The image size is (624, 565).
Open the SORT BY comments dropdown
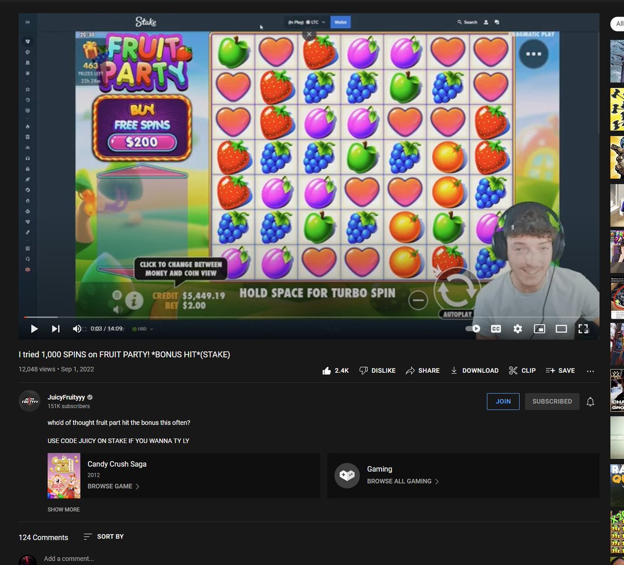pyautogui.click(x=103, y=536)
